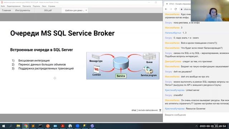
Task: Click chat message dwh не дешевле?
Action: [182, 72]
